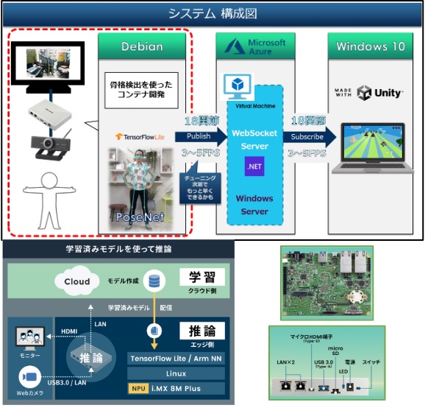Click the laptop showing the Unity game
The image size is (428, 408).
(373, 149)
